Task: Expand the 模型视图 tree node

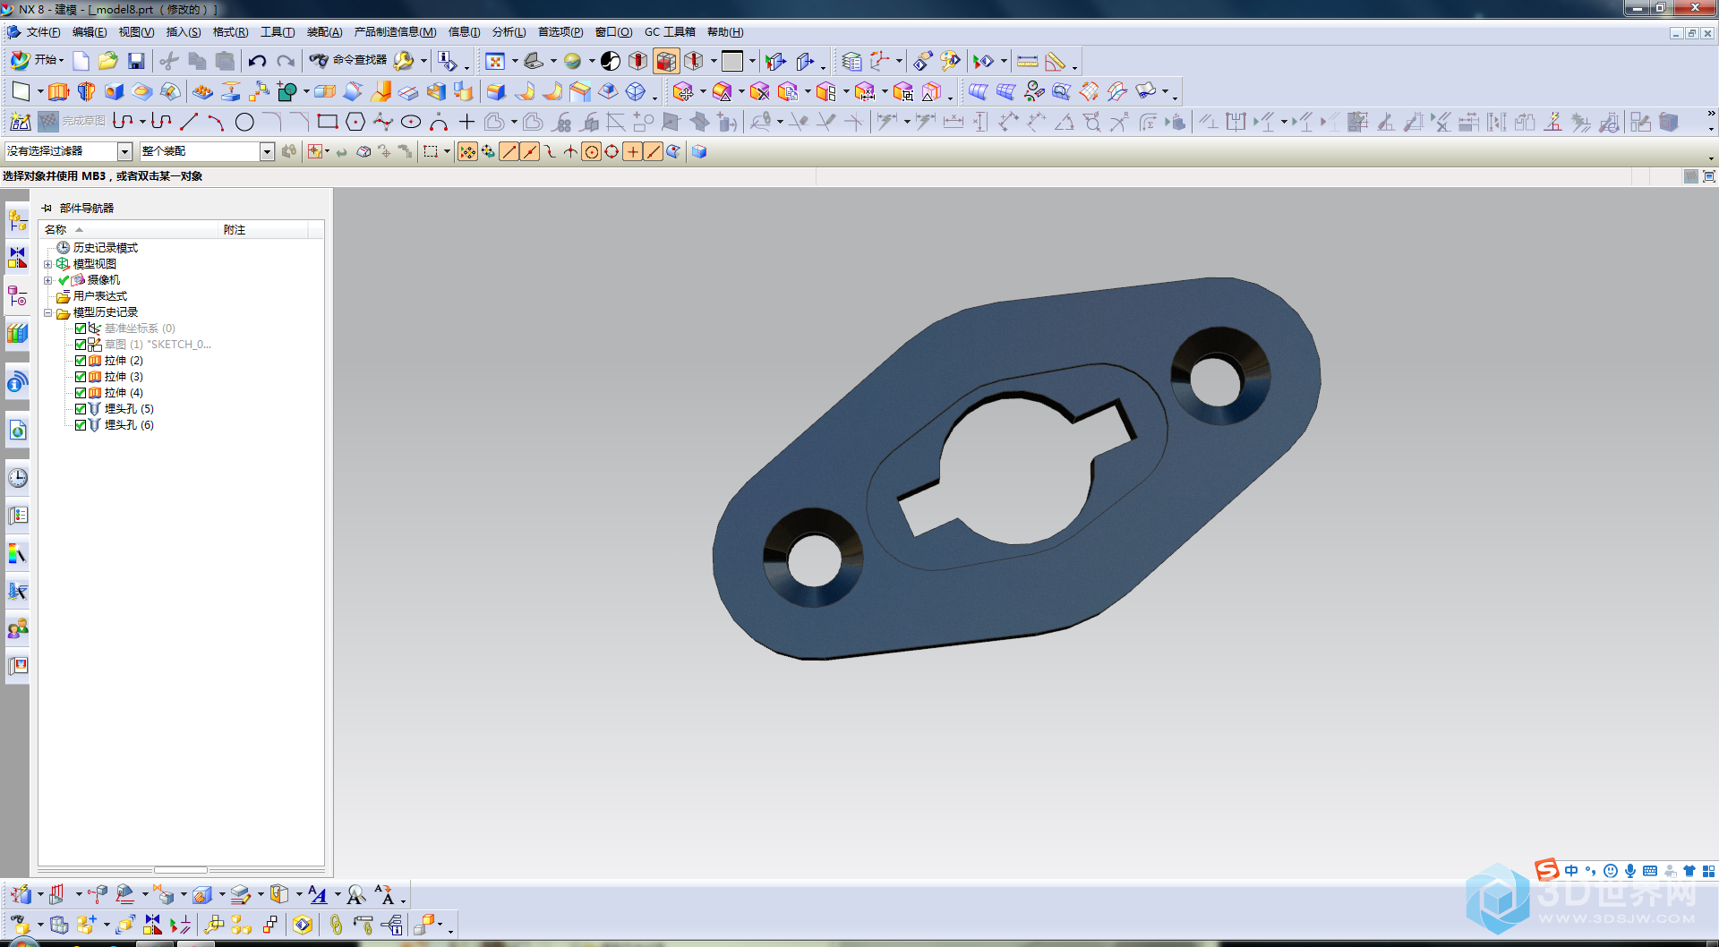Action: [x=48, y=264]
